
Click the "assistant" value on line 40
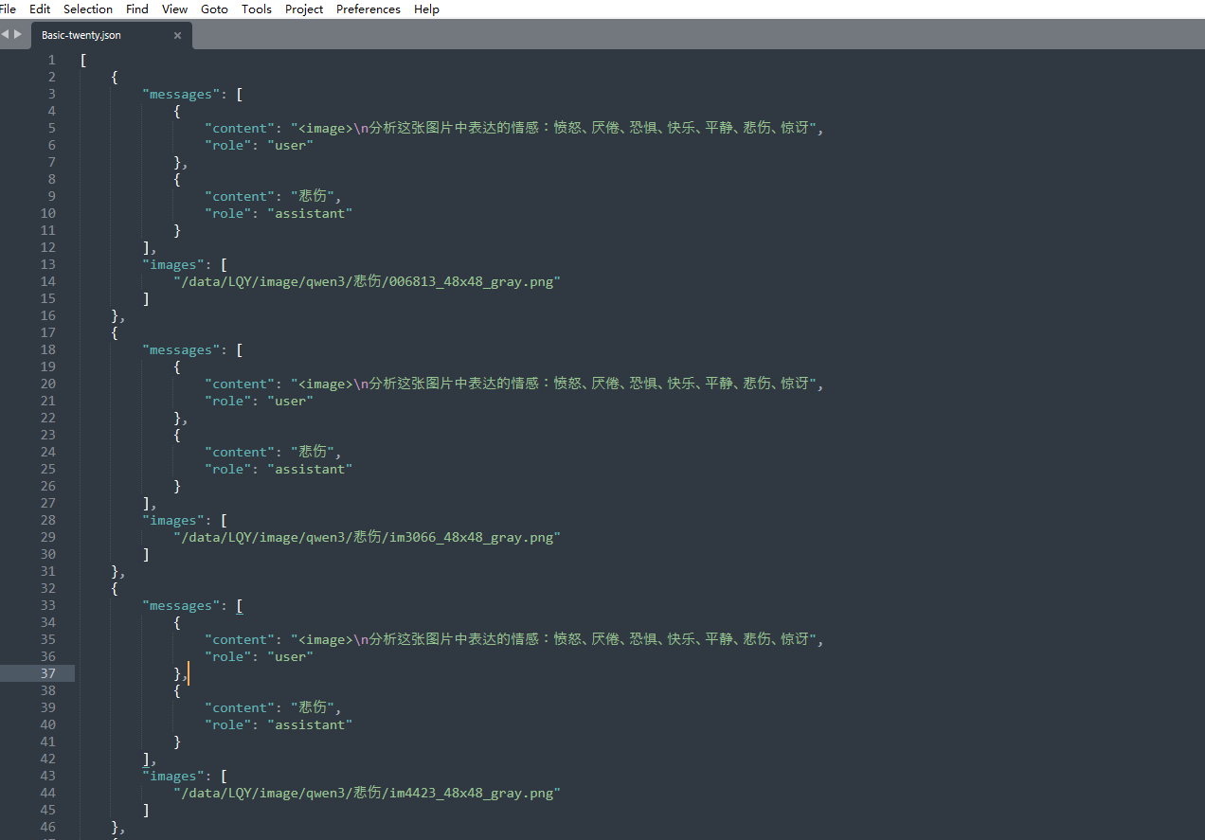coord(310,724)
